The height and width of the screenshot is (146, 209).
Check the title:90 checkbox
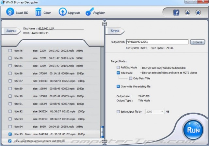tap(10, 96)
